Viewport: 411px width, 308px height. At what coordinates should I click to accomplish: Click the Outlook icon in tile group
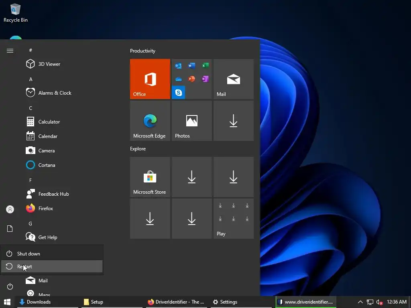tap(178, 66)
